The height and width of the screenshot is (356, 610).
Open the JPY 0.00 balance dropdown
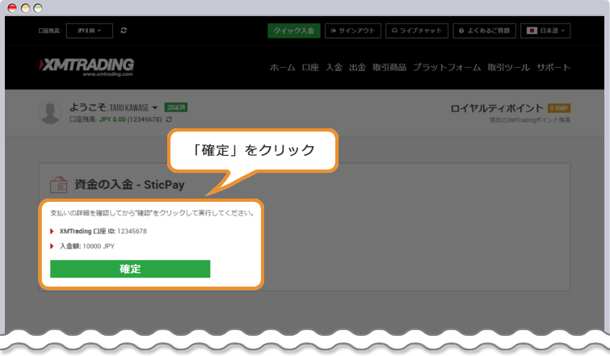click(90, 31)
